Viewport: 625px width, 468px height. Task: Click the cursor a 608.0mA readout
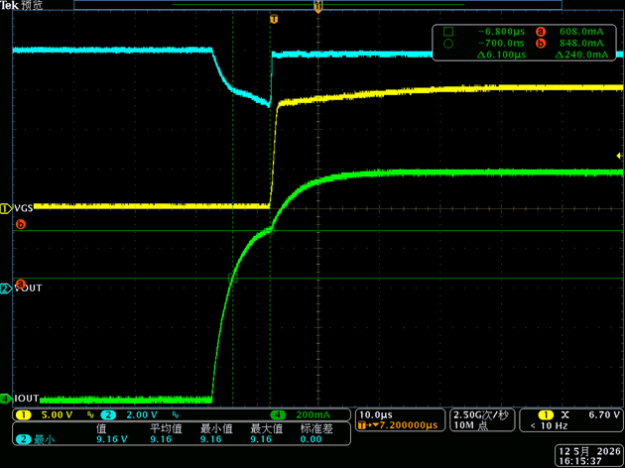(x=581, y=32)
